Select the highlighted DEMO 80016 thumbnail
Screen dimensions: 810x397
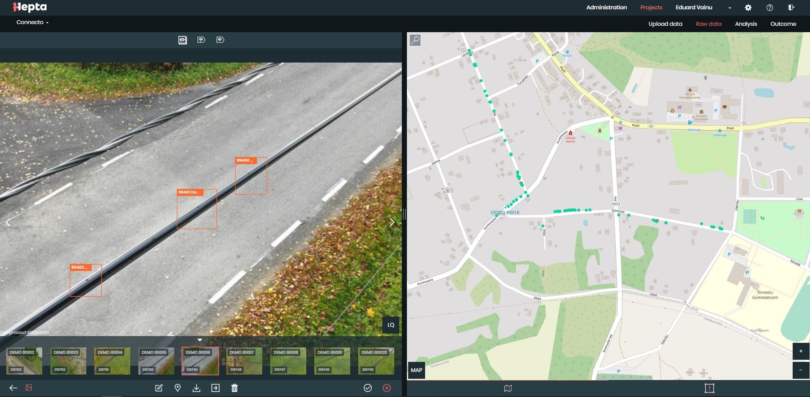(200, 361)
